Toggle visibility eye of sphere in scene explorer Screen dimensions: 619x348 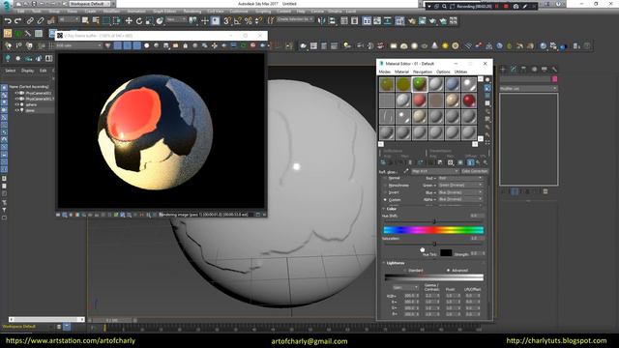17,104
